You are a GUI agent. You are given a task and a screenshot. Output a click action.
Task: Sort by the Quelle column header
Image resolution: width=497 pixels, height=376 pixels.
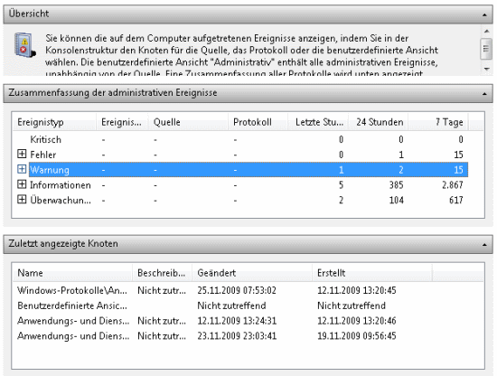188,122
